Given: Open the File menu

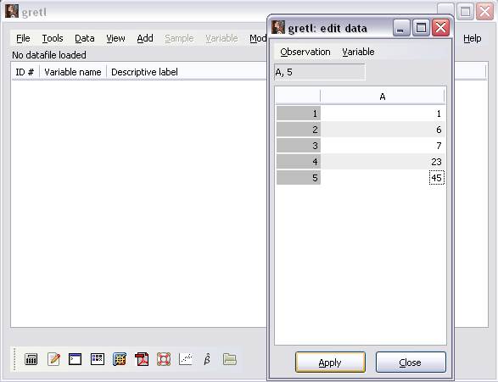Looking at the screenshot, I should pos(23,38).
